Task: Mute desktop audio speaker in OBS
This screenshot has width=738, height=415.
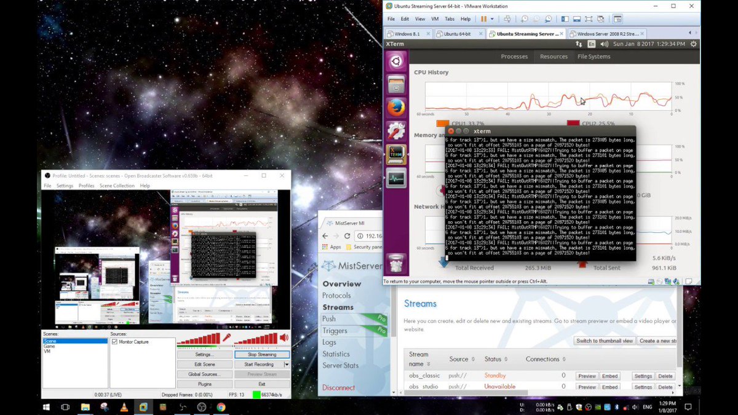Action: 284,338
